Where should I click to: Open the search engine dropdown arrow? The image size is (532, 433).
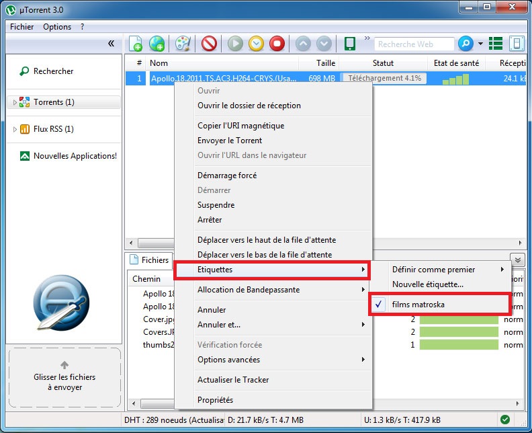pyautogui.click(x=480, y=44)
